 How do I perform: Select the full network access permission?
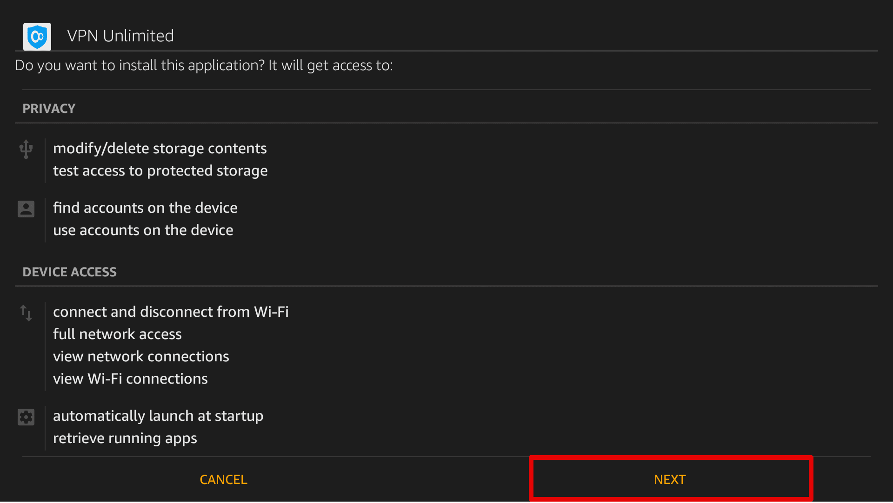[117, 334]
